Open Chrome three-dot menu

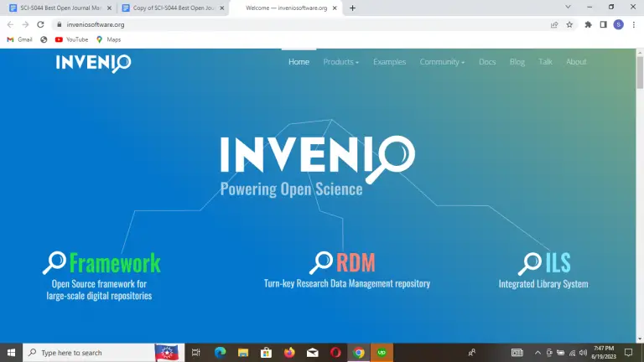coord(634,24)
